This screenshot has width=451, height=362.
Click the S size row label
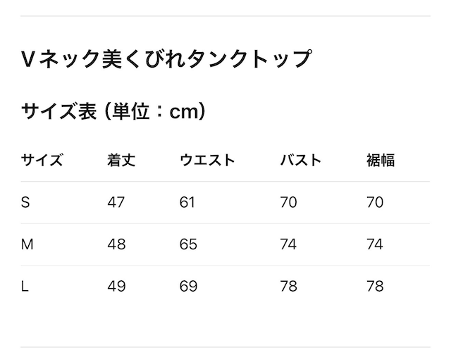26,203
